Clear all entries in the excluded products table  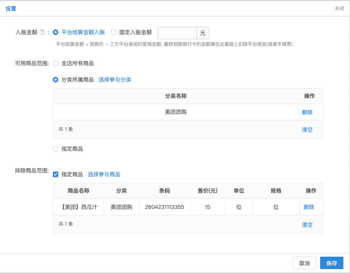(x=307, y=224)
